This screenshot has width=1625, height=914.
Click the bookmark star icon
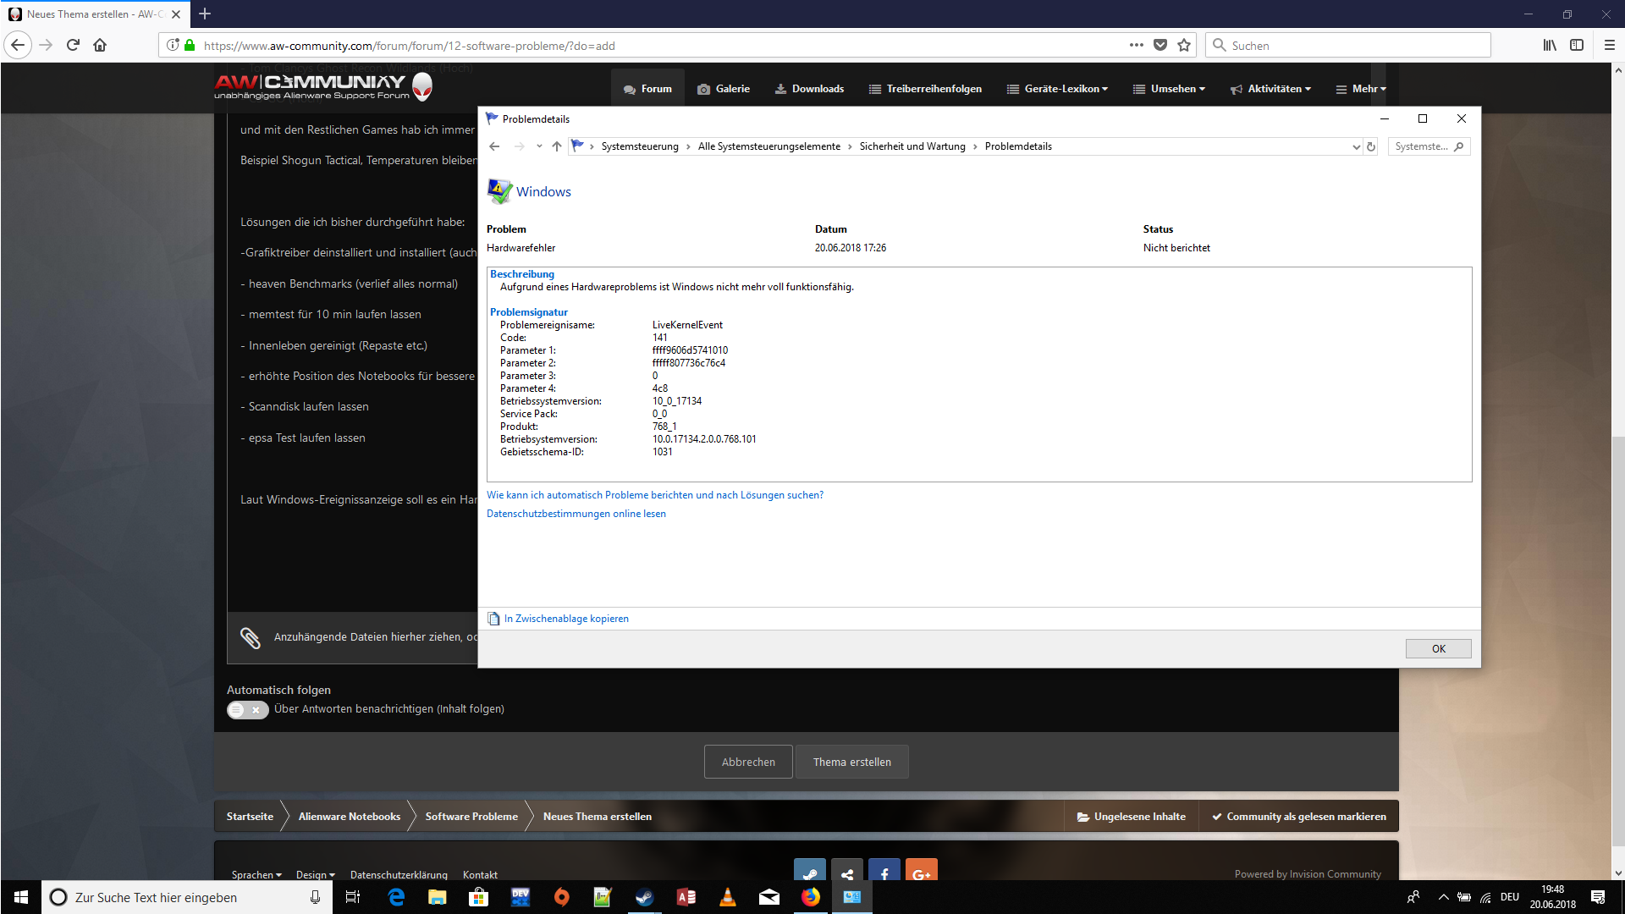point(1184,46)
